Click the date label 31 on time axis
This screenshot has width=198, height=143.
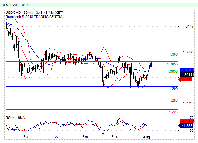(x=115, y=137)
